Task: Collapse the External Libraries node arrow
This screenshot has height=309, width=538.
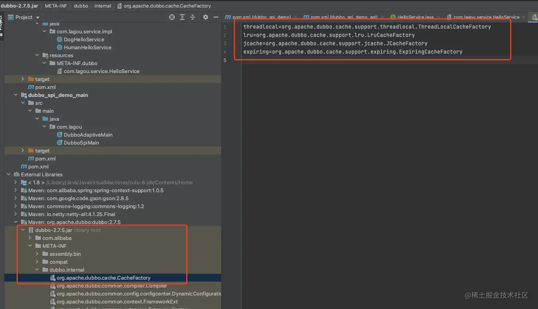Action: tap(9, 174)
